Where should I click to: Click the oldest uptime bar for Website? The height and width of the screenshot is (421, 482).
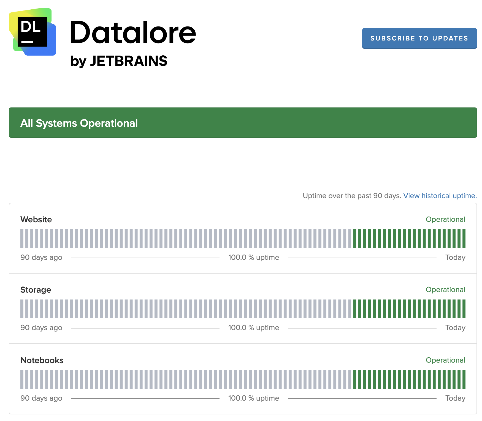22,238
